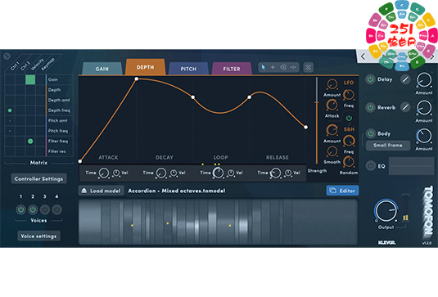Open the model Editor button

coord(342,191)
